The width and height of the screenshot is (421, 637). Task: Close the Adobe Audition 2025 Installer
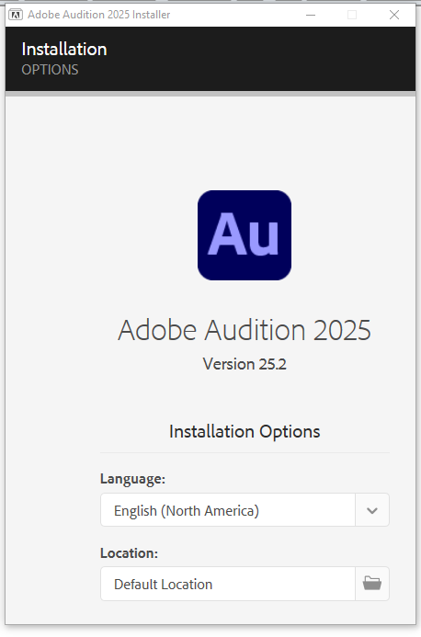tap(394, 15)
